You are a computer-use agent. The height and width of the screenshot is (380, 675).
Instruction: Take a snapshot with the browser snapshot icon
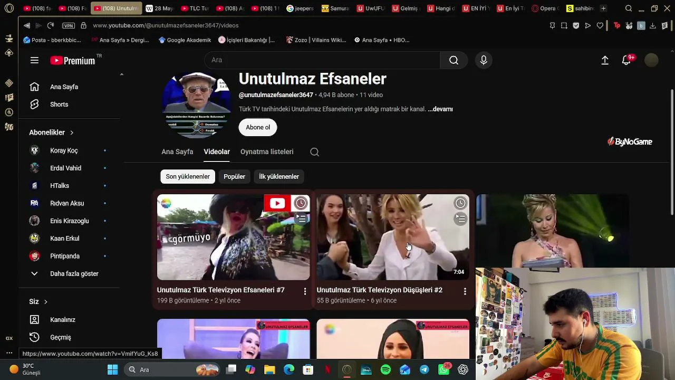[564, 25]
